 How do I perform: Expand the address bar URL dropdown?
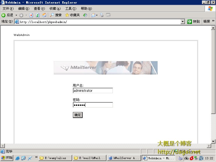183,22
